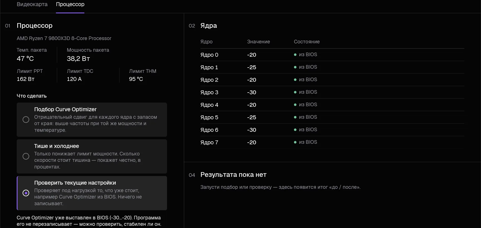Click the AMD Ryzen 7 9800X3D processor name
481x228 pixels.
(64, 38)
